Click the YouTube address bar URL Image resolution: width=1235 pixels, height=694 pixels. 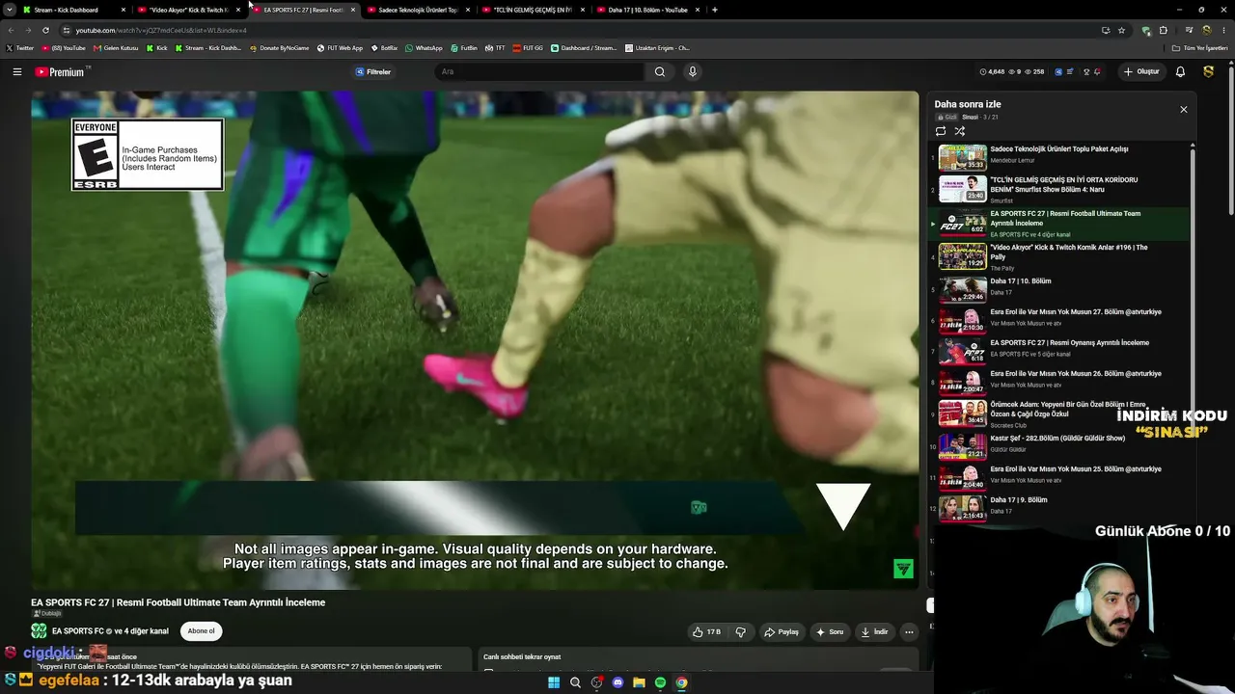[x=161, y=30]
